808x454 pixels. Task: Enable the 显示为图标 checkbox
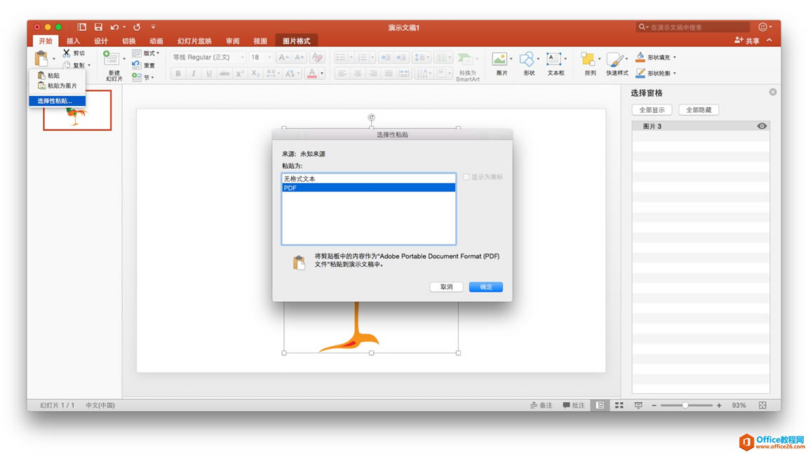tap(466, 177)
